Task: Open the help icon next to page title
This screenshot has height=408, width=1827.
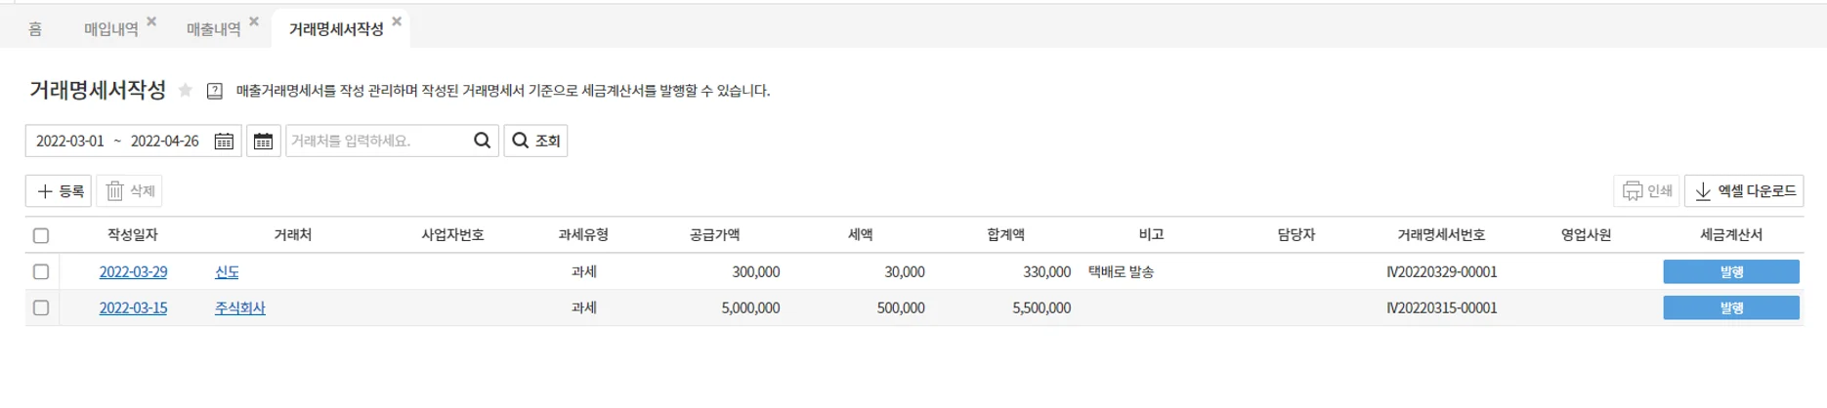Action: pos(215,91)
